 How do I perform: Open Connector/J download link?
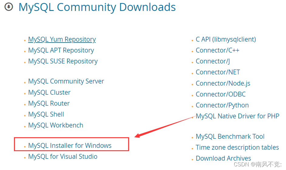(213, 61)
